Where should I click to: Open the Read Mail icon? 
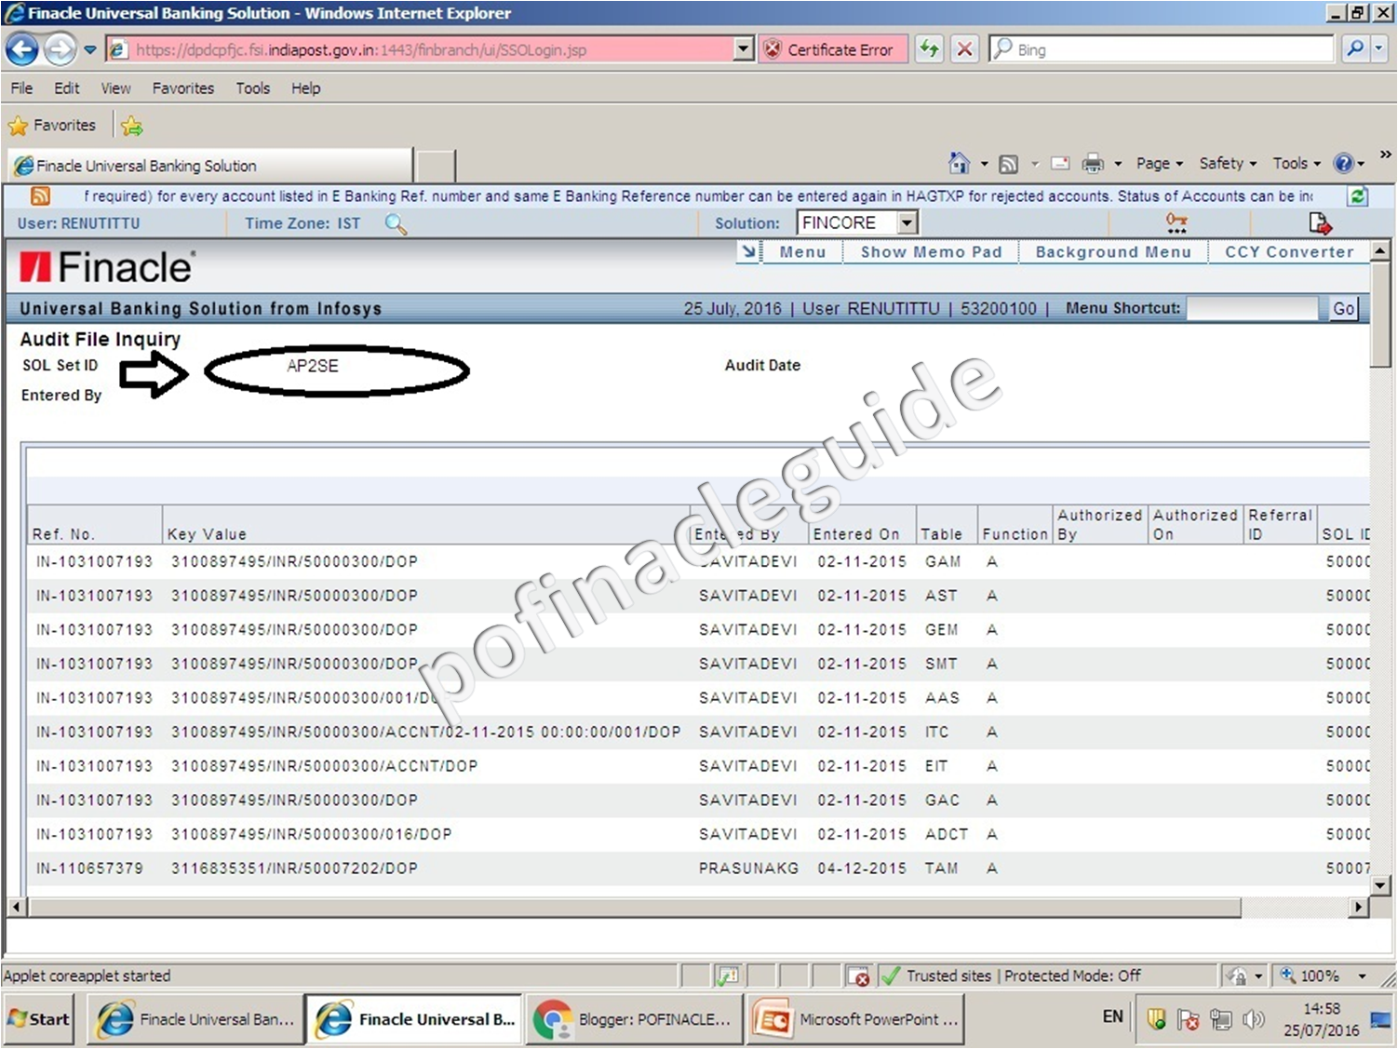pyautogui.click(x=1060, y=163)
